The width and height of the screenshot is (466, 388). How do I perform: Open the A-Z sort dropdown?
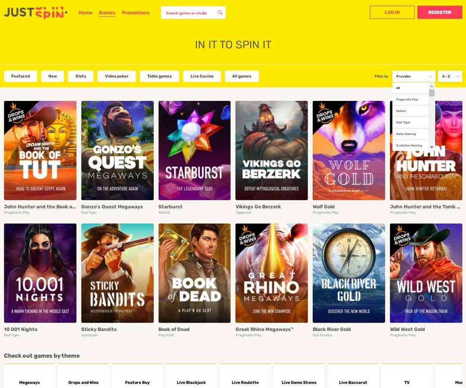pos(450,76)
